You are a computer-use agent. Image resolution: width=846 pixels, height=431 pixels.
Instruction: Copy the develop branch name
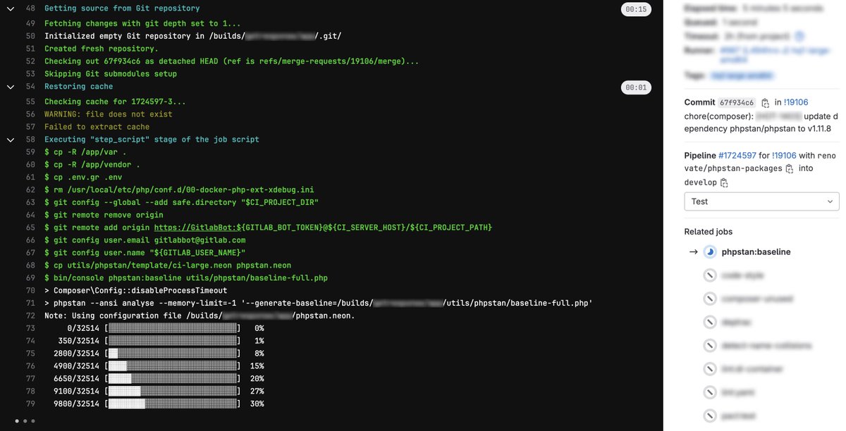723,182
